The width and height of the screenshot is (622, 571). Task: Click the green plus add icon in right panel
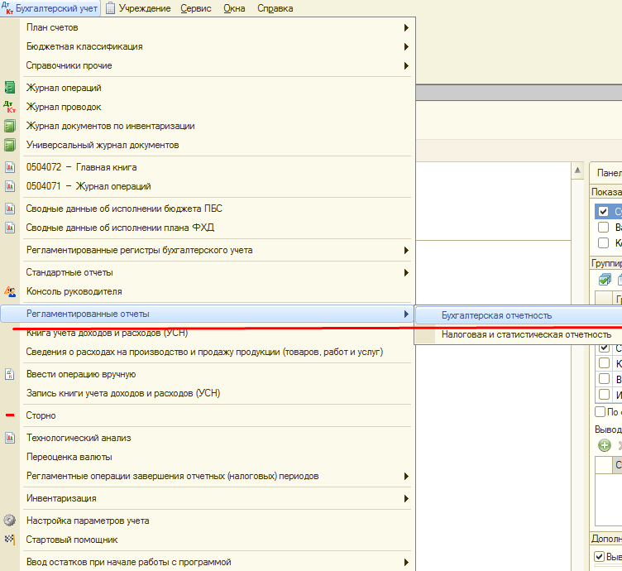tap(605, 445)
